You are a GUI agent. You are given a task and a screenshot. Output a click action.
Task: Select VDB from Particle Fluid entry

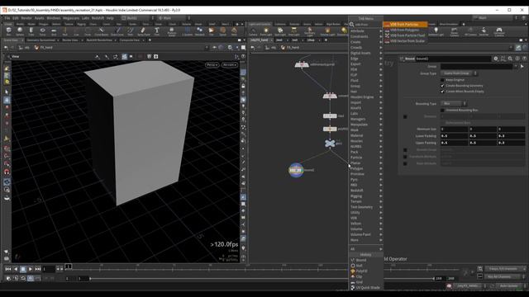tap(405, 35)
